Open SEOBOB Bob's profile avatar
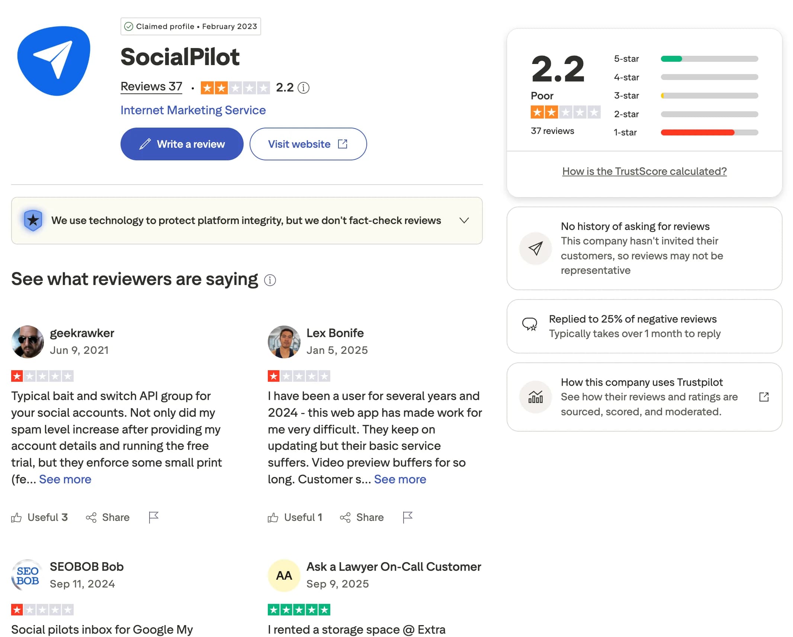Viewport: 793px width, 637px height. click(x=28, y=576)
